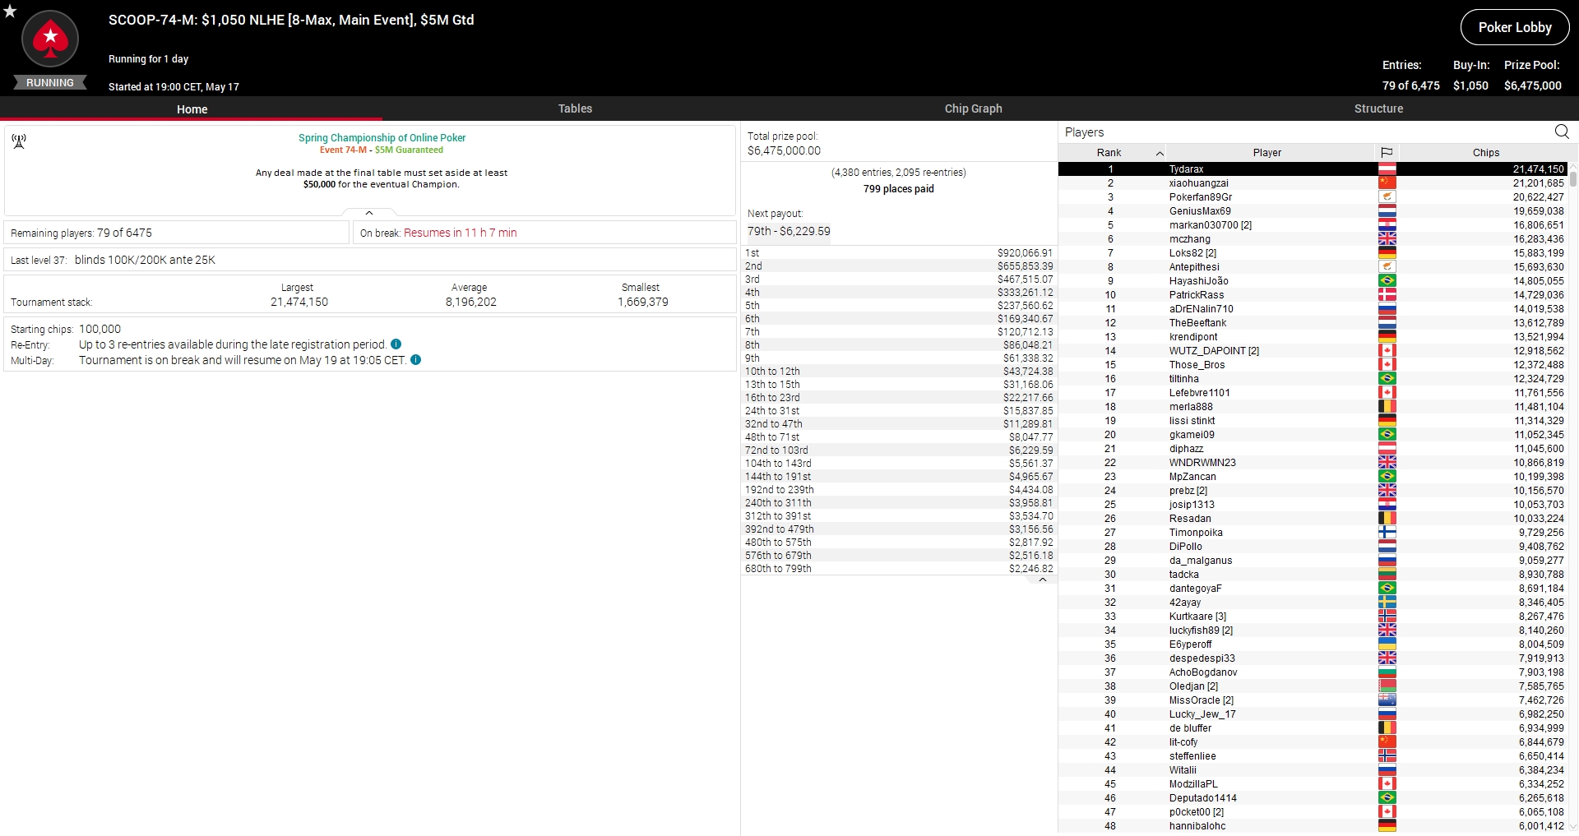Click flag icon beside lit-cofy
Screen dimensions: 1579x836
(x=1387, y=742)
